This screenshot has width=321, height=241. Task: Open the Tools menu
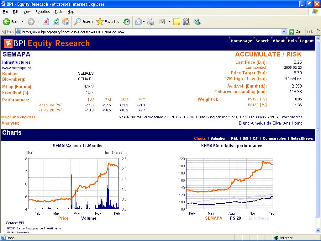(59, 12)
